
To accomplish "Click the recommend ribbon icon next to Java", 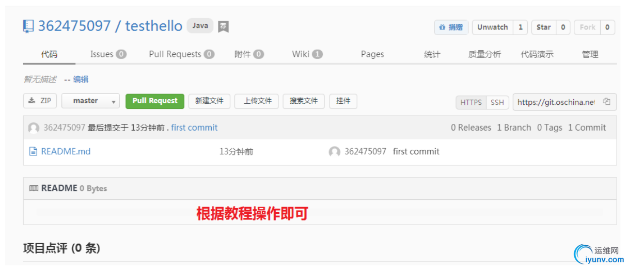I will [223, 26].
